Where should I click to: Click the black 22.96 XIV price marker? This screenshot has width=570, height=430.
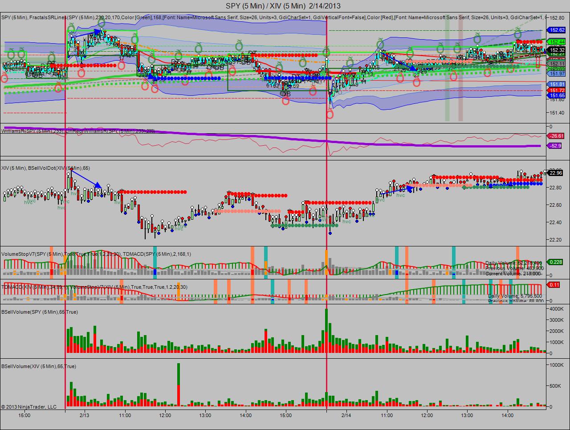pyautogui.click(x=556, y=173)
